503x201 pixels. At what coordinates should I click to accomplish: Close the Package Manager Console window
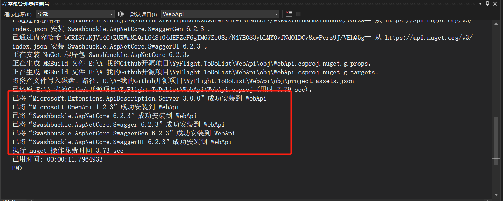495,4
